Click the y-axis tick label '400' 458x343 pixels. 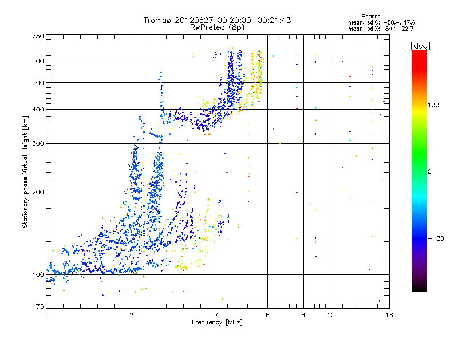point(38,110)
